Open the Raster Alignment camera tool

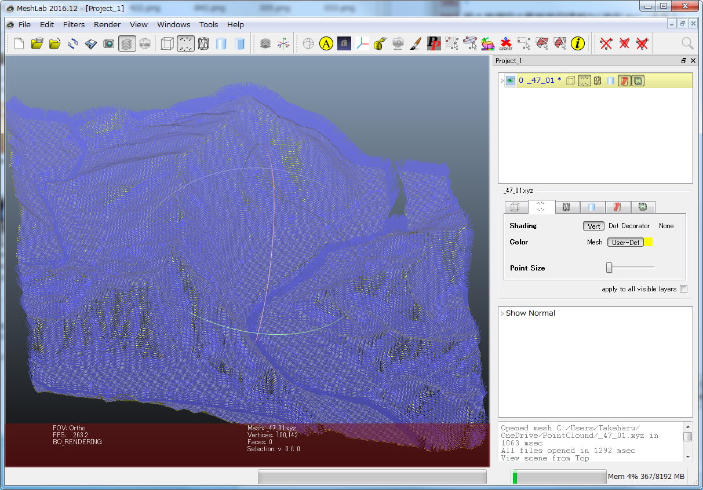pos(398,43)
